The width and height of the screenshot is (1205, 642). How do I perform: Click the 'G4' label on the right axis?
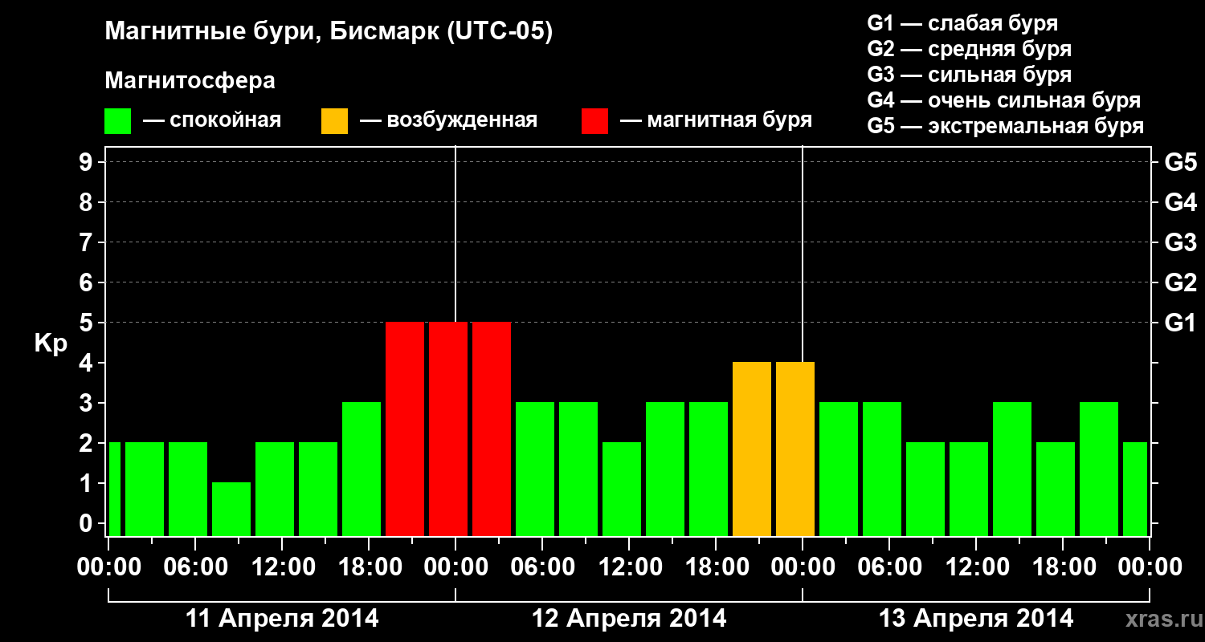tap(1180, 202)
